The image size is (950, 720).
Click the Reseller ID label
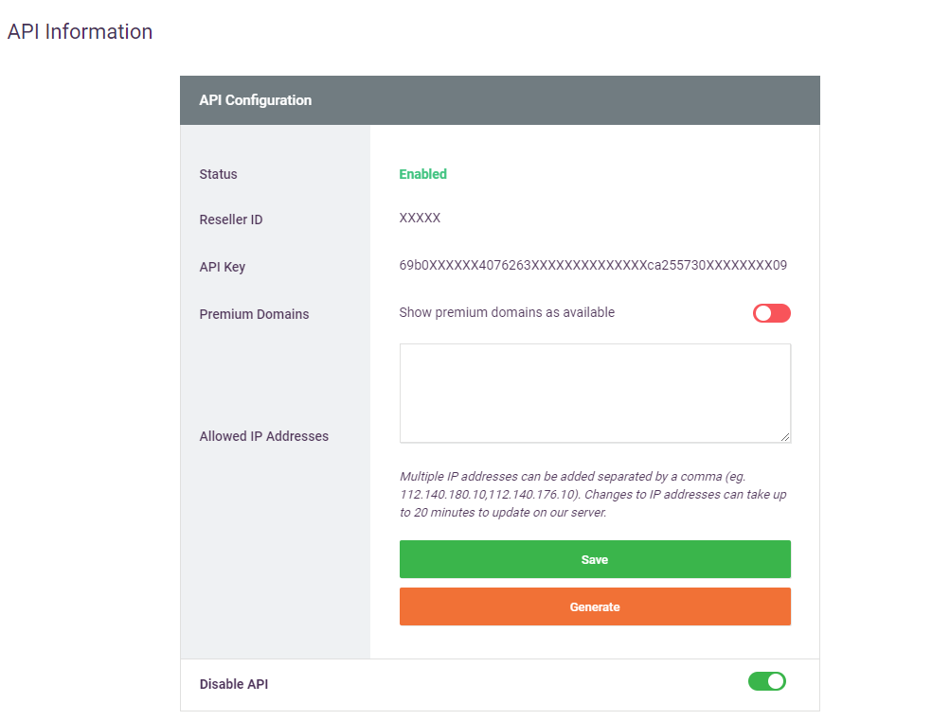click(x=230, y=220)
